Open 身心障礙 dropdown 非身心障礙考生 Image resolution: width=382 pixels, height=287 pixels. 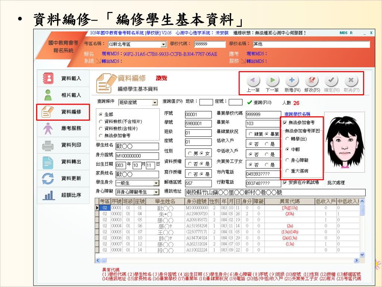coord(156,192)
